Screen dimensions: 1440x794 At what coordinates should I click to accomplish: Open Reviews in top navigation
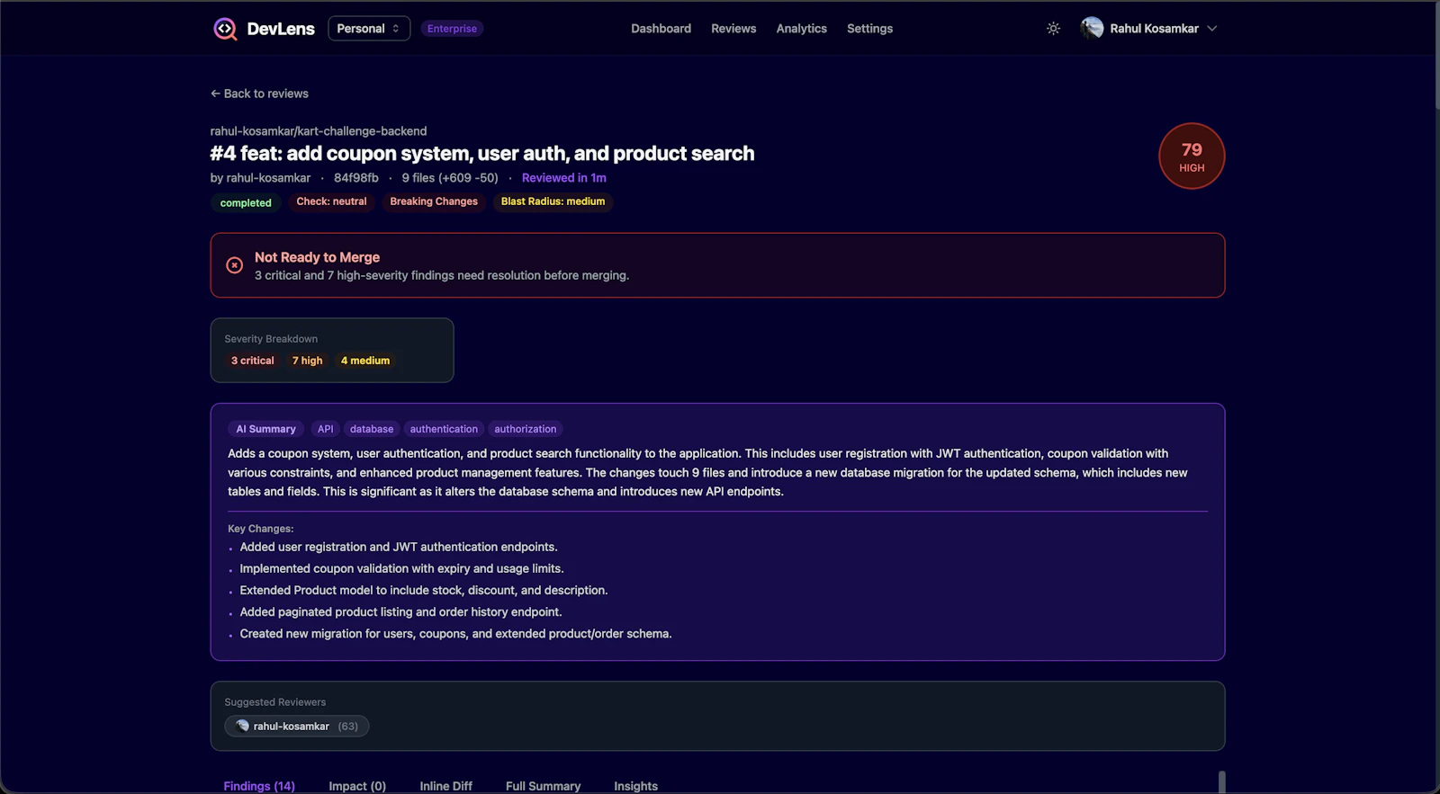733,29
